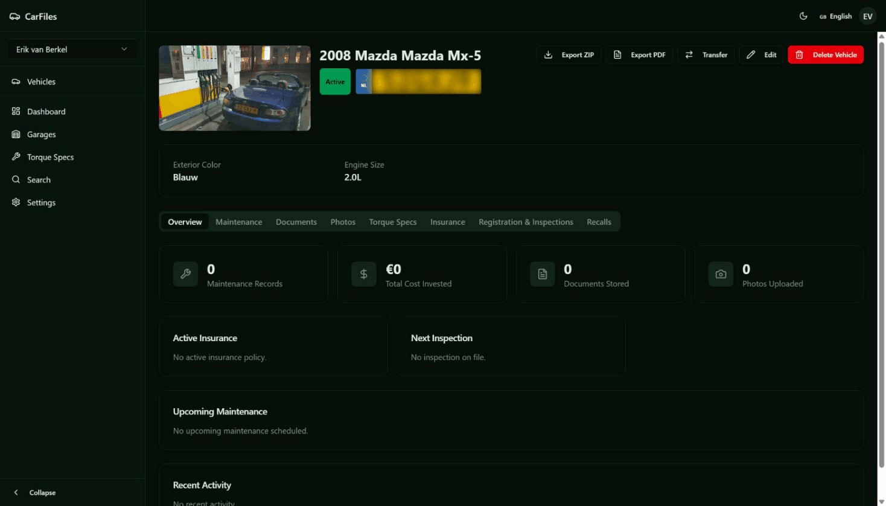Screen dimensions: 886x506
Task: Switch to the Maintenance tab
Action: pyautogui.click(x=239, y=222)
